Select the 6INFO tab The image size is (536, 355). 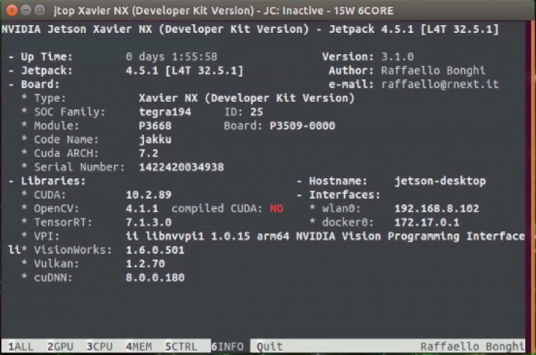[227, 346]
